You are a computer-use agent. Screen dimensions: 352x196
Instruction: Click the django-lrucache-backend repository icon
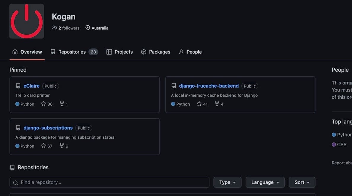tap(174, 86)
